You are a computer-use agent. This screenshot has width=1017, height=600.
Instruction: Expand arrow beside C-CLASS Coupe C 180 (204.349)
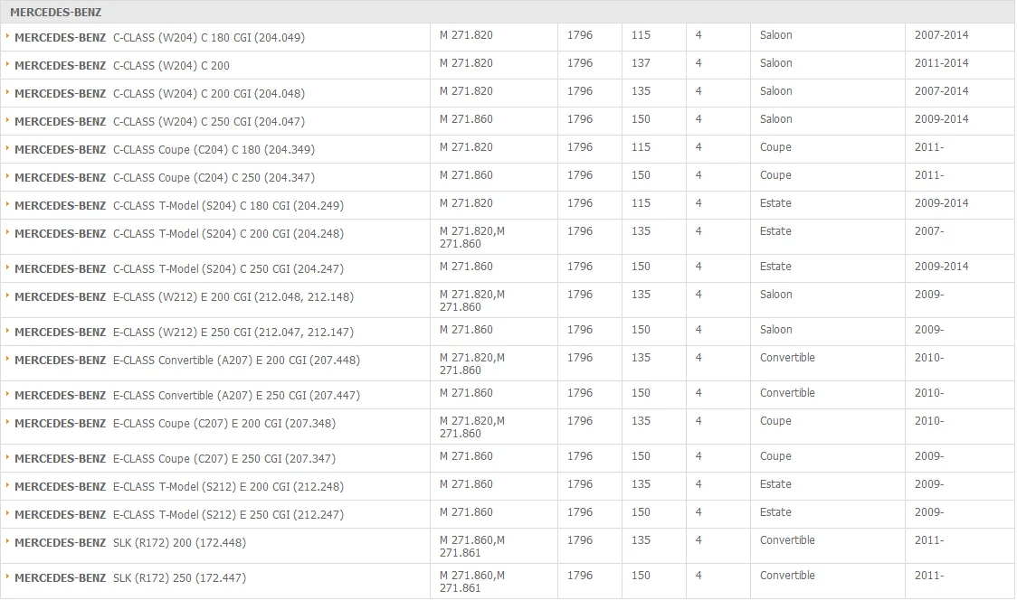pyautogui.click(x=7, y=148)
